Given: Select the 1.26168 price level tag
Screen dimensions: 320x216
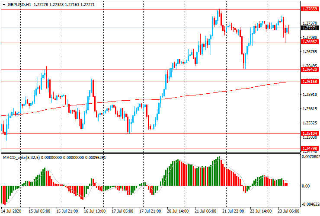Looking at the screenshot, I should pyautogui.click(x=310, y=81).
